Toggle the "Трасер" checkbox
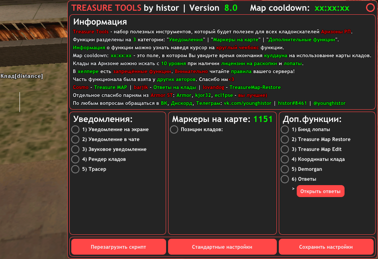 [75, 169]
